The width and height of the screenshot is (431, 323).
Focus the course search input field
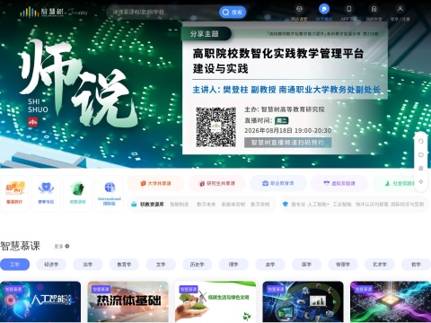(163, 12)
